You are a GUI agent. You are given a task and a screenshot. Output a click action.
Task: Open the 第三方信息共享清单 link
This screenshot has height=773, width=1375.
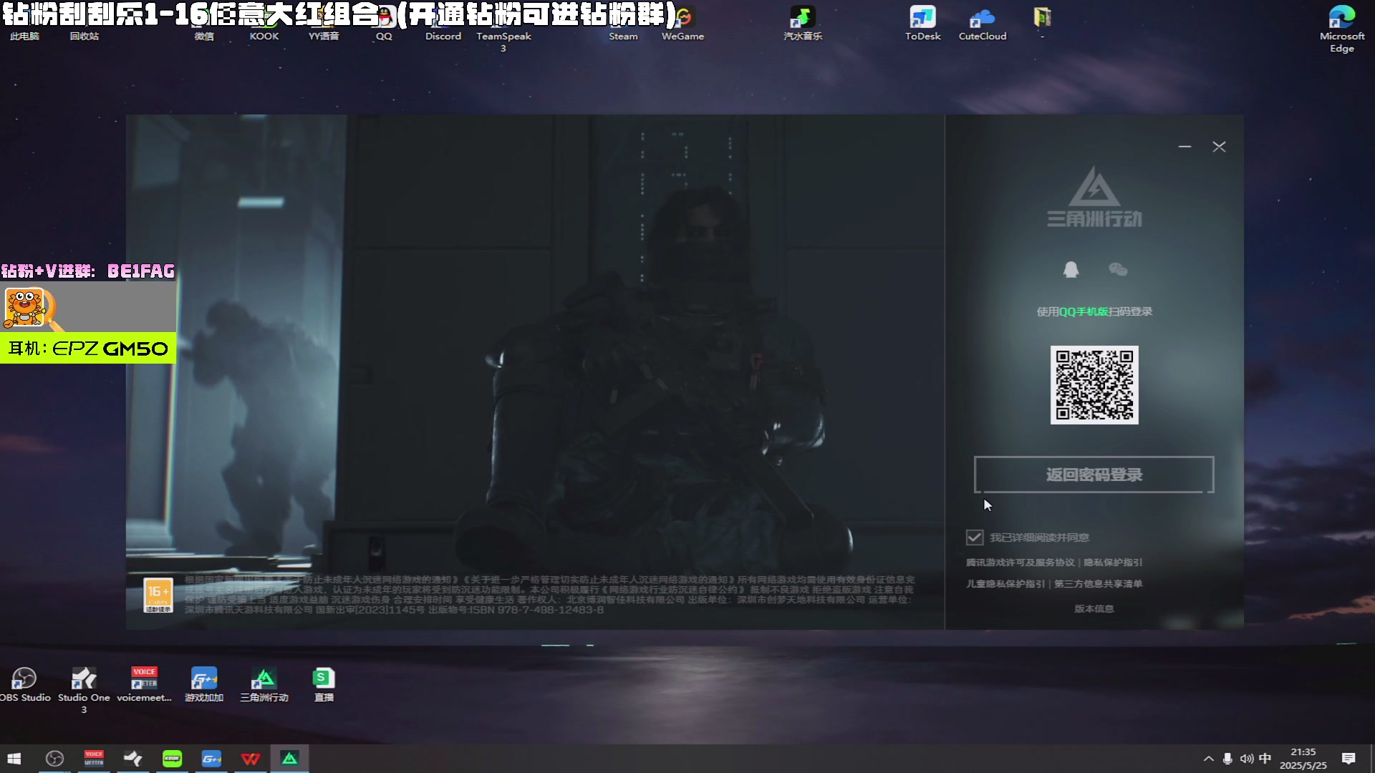(1098, 584)
